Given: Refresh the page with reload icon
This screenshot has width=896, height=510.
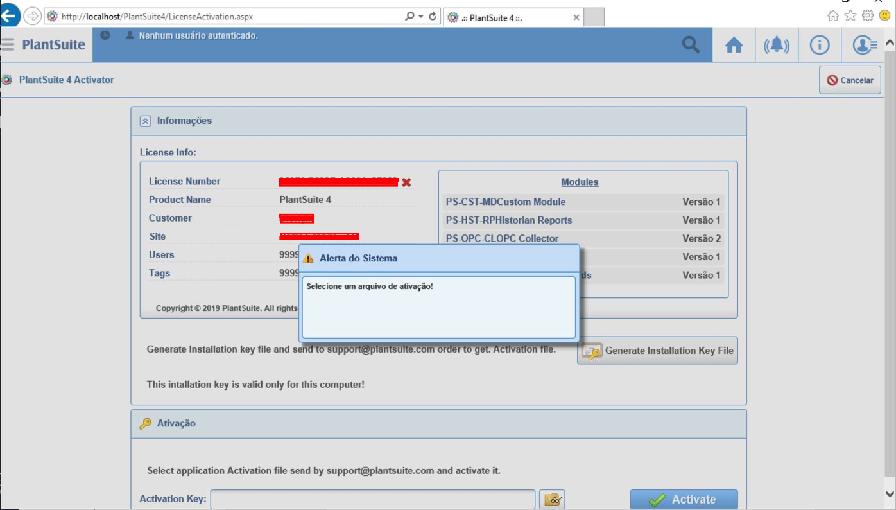Looking at the screenshot, I should pyautogui.click(x=433, y=17).
